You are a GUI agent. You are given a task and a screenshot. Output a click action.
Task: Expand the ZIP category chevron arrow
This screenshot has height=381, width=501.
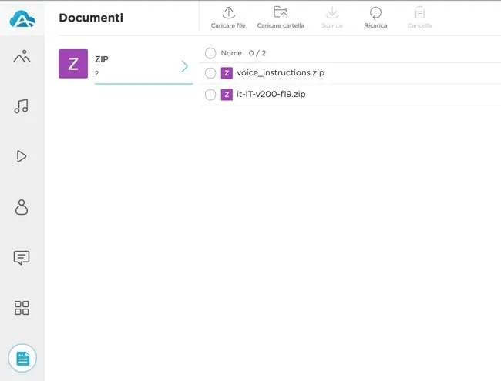(x=185, y=66)
